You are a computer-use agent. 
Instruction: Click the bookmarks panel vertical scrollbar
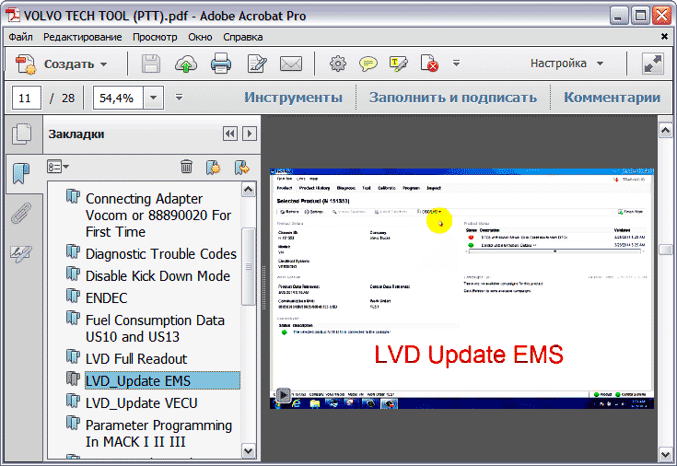[248, 276]
